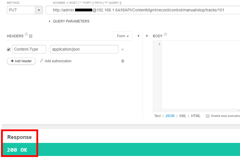Switch body format to Text
The height and width of the screenshot is (158, 240).
pyautogui.click(x=157, y=116)
